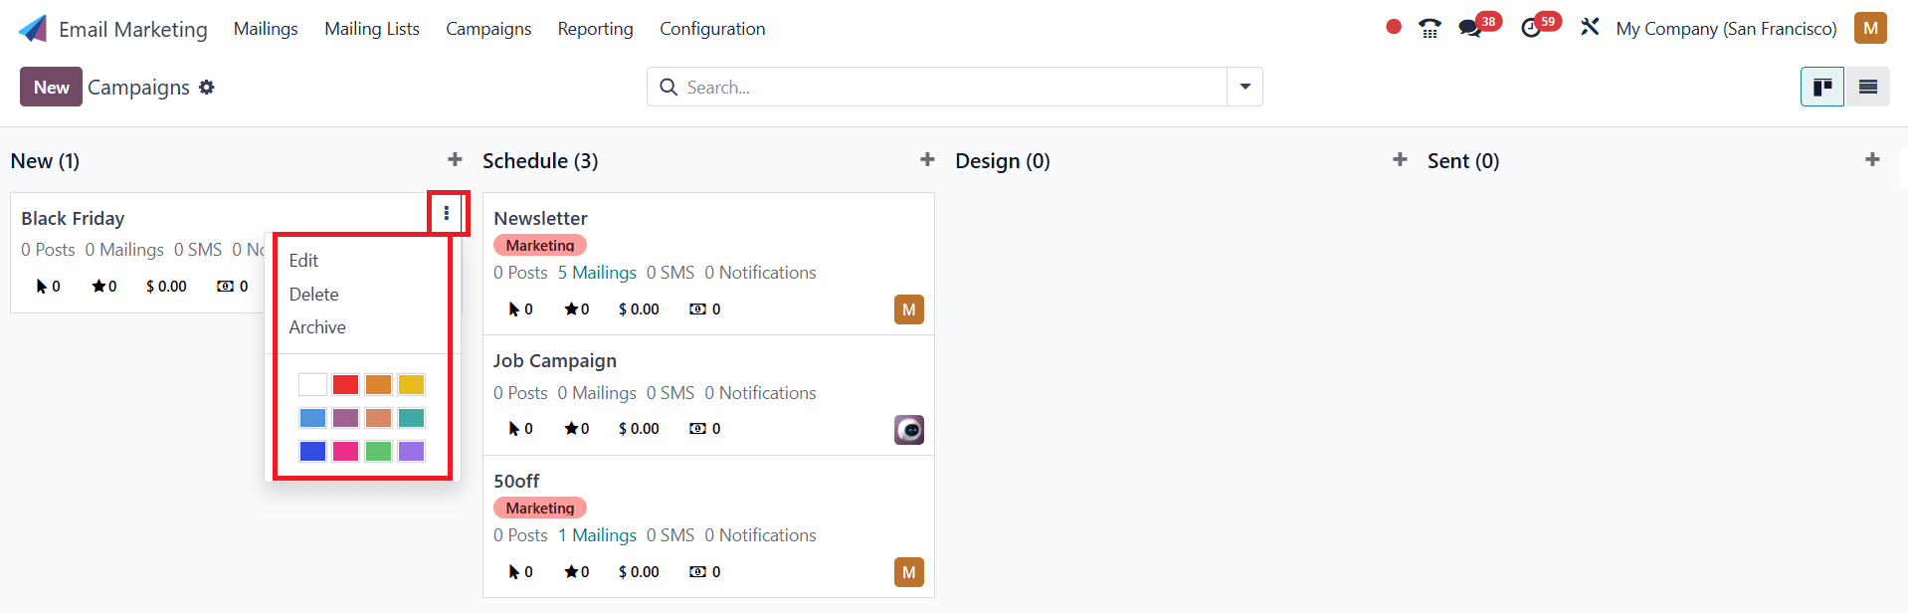Click the Email Marketing app logo icon
This screenshot has height=613, width=1908.
click(33, 29)
